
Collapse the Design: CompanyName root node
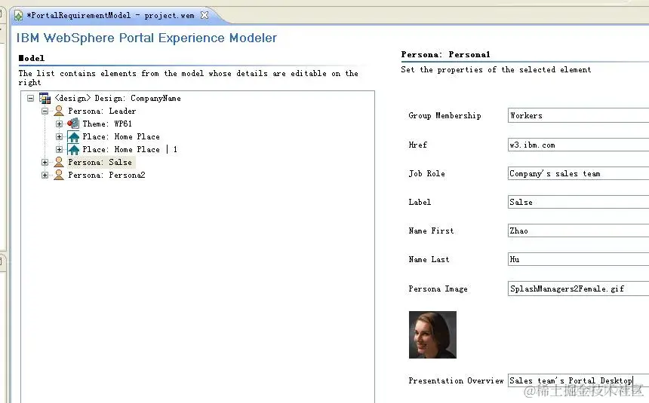[x=31, y=99]
